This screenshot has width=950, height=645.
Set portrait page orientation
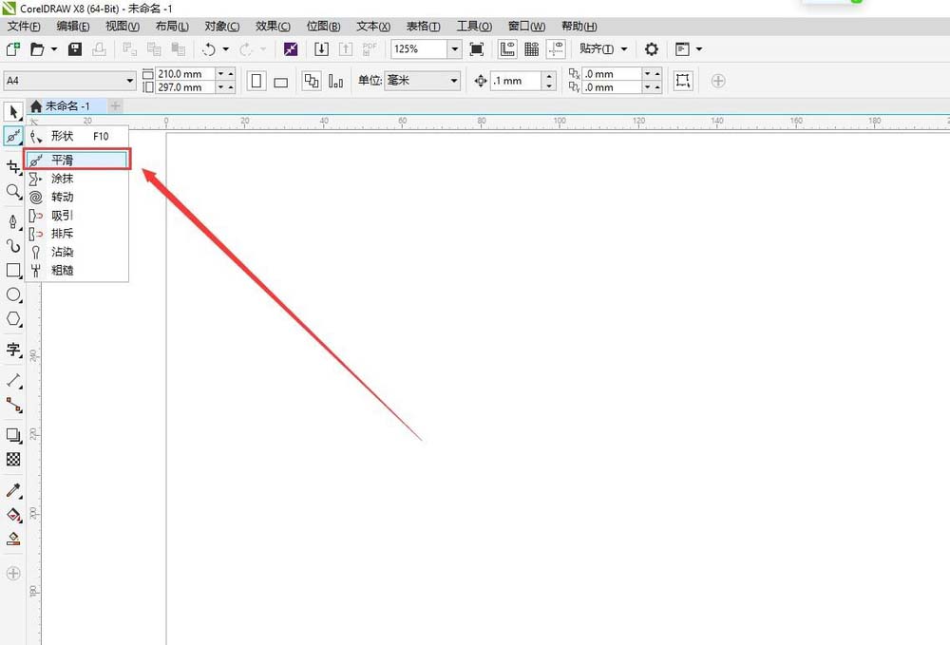point(256,81)
